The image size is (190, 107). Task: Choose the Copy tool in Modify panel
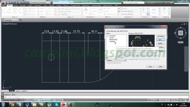[x=32, y=11]
